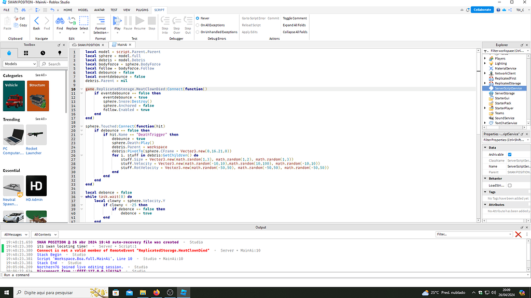Open the All Messages output filter dropdown
Screen dimensions: 531x298
click(16, 234)
